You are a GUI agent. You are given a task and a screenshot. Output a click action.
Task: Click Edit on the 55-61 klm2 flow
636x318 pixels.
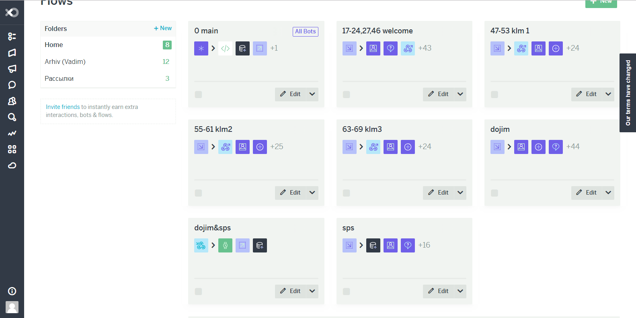click(291, 193)
